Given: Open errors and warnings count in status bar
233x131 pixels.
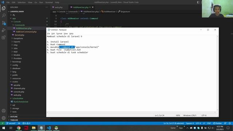Looking at the screenshot, I should [27, 123].
